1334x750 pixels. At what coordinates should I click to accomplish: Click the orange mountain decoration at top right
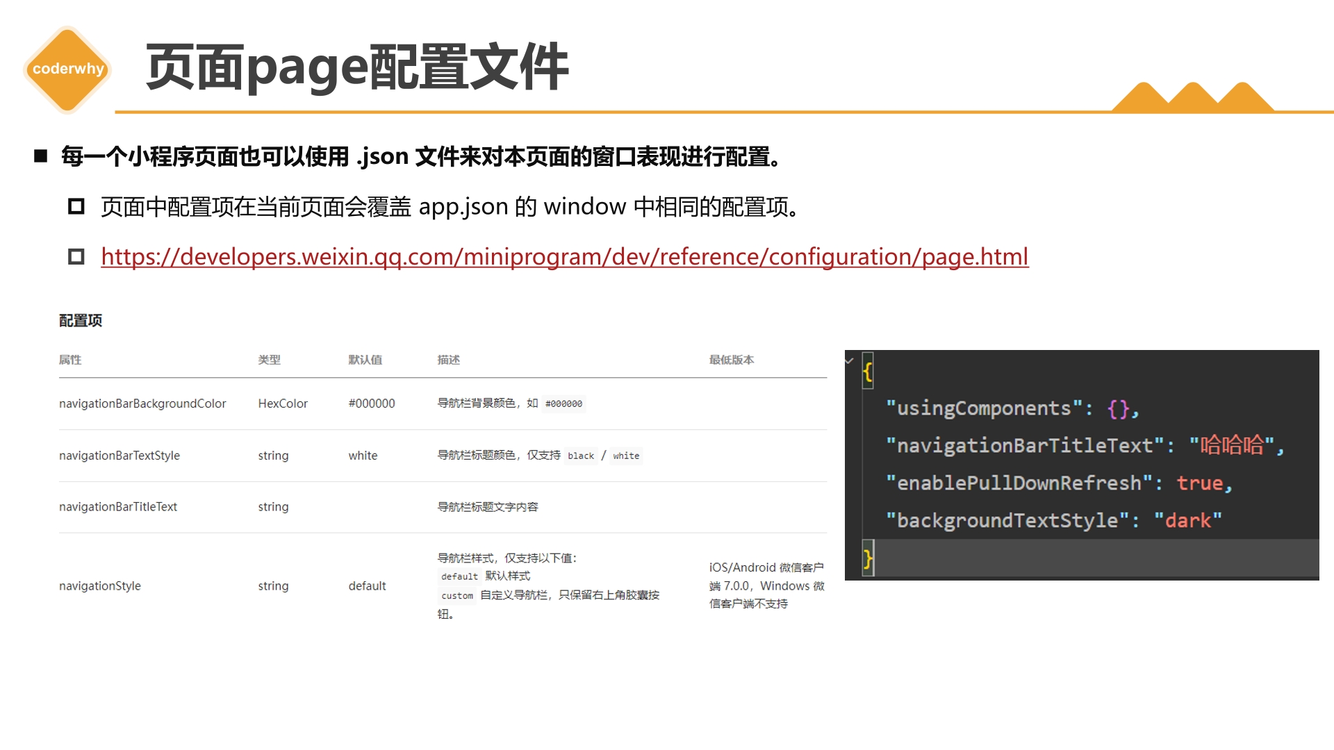[x=1192, y=97]
